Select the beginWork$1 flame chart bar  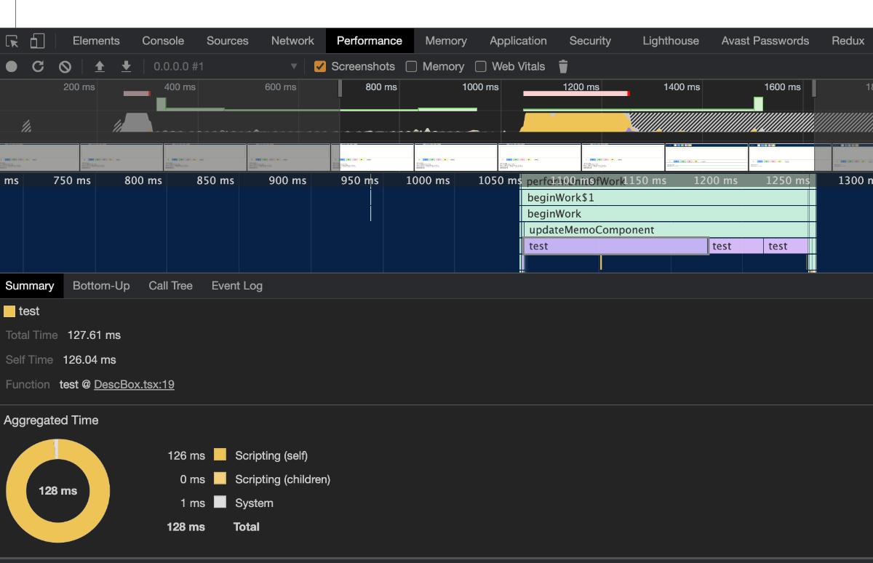pyautogui.click(x=666, y=198)
